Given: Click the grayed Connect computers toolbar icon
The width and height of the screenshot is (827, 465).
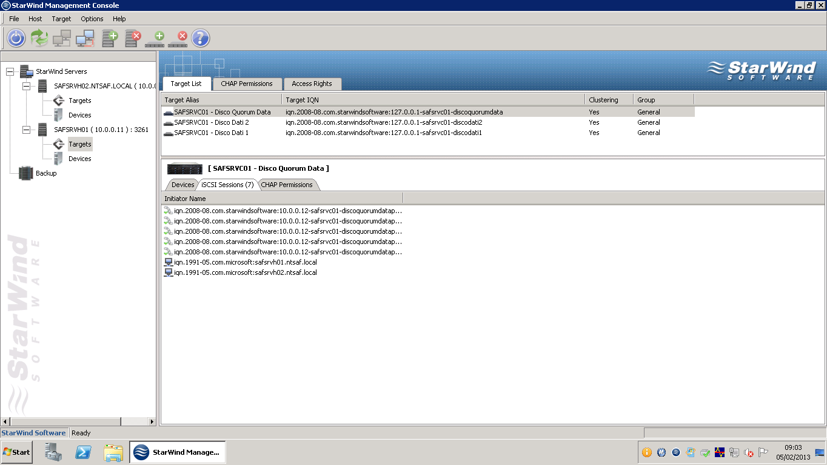Looking at the screenshot, I should pos(62,38).
